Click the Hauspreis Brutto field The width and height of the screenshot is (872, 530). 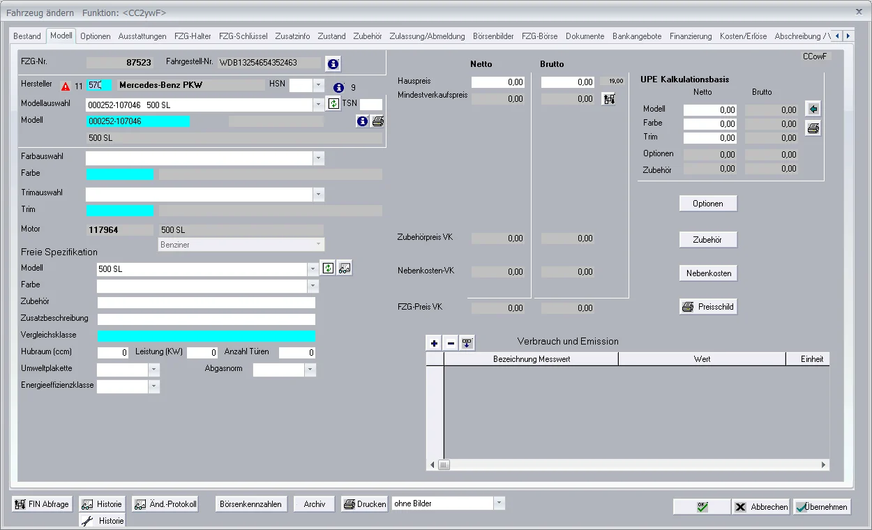pos(568,82)
